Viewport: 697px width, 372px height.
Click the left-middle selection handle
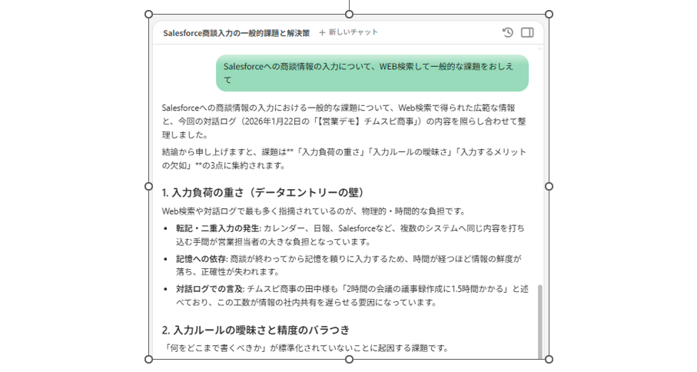(149, 187)
